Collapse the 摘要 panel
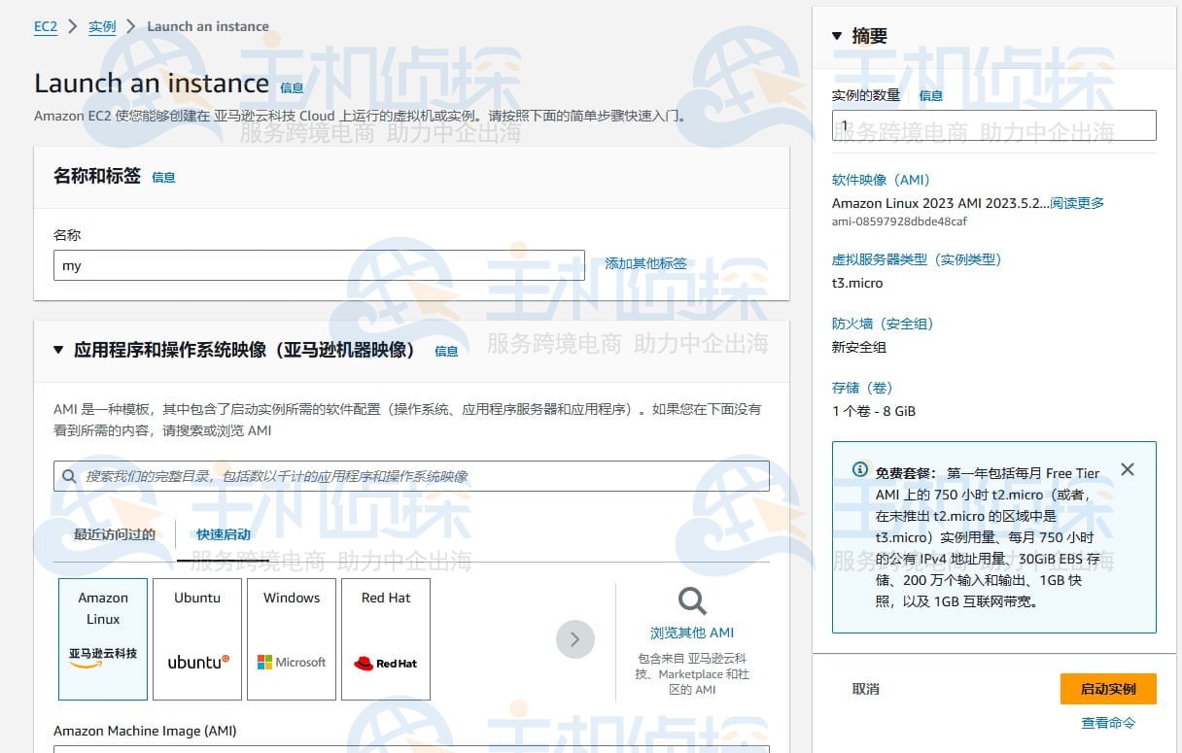1182x753 pixels. pyautogui.click(x=836, y=35)
